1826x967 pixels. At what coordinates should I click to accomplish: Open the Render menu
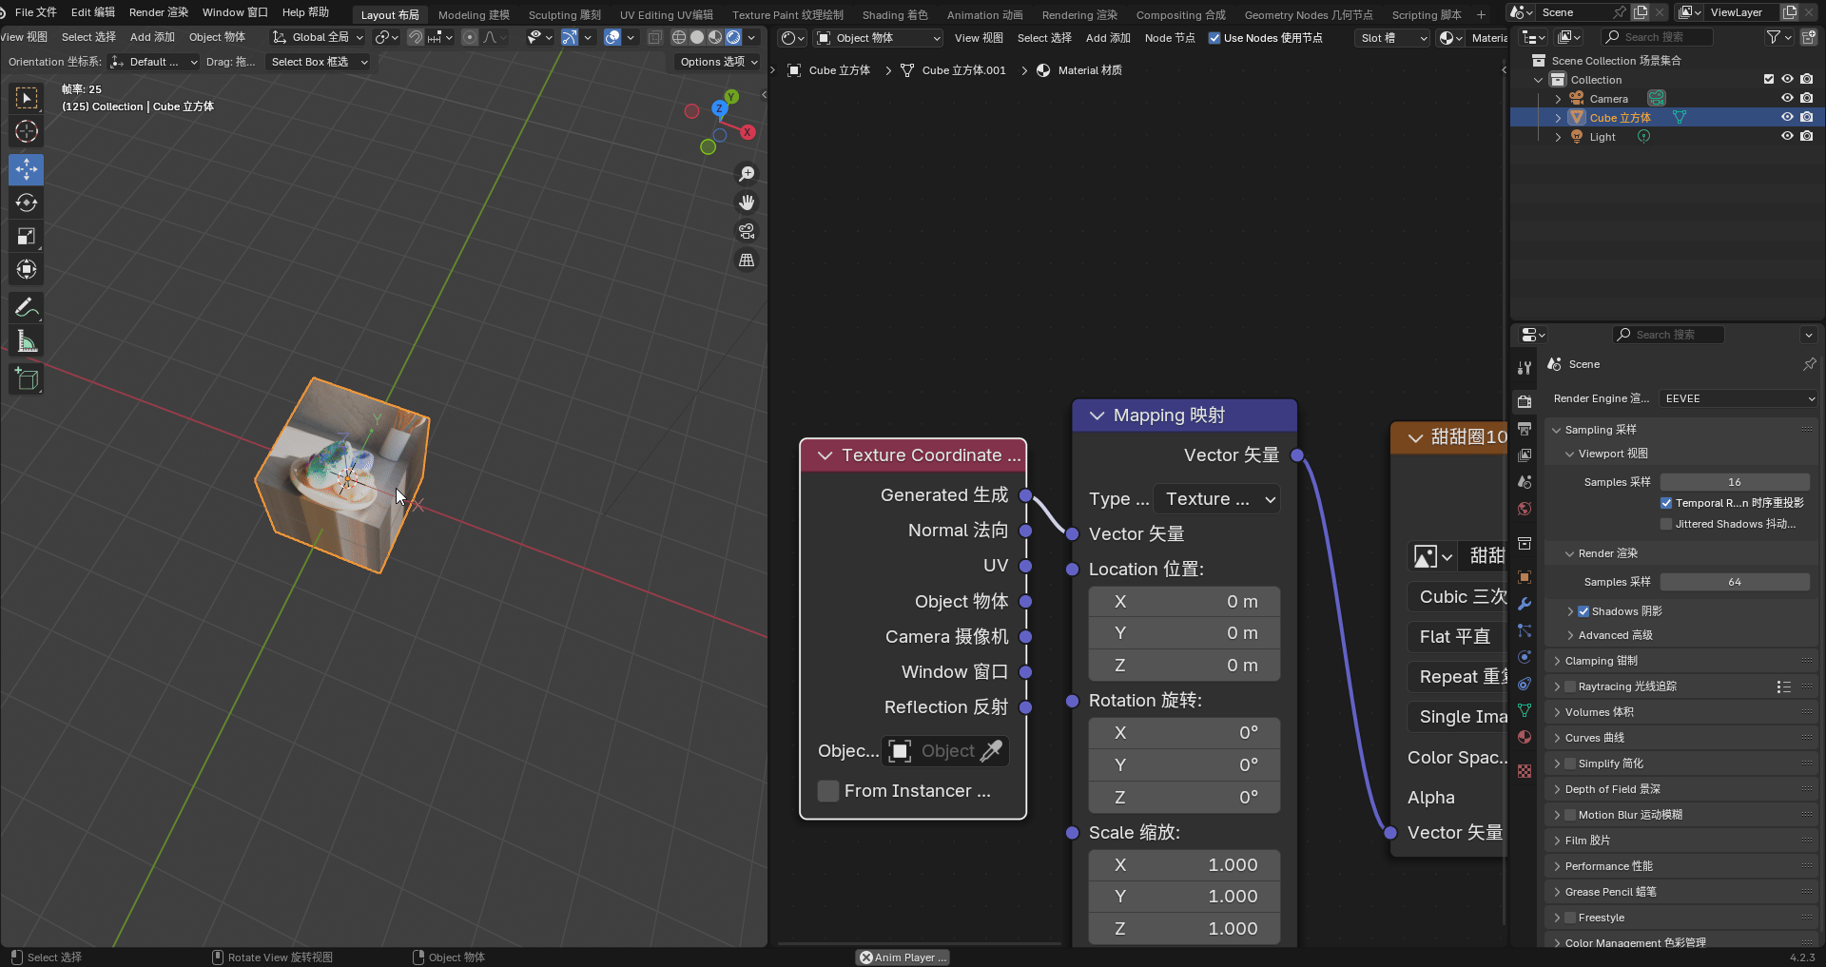point(159,12)
